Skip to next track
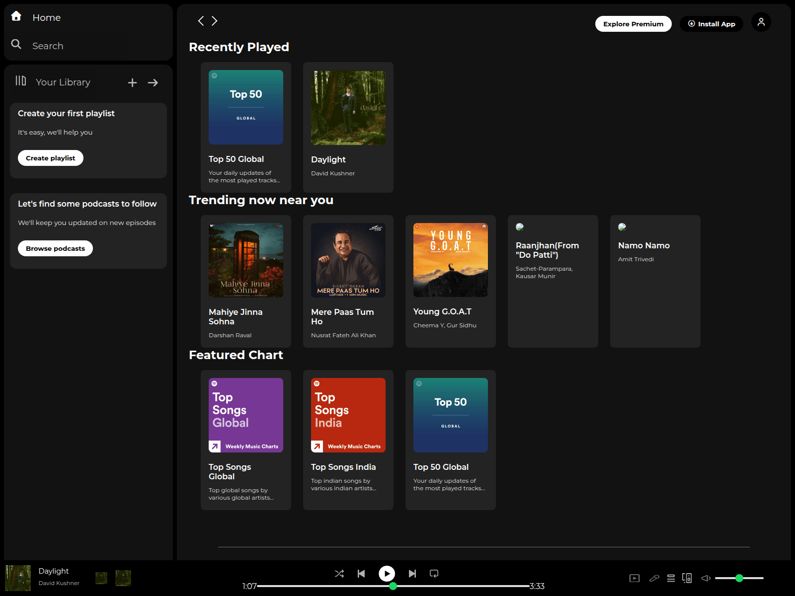Screen dimensions: 795x596 coord(412,574)
